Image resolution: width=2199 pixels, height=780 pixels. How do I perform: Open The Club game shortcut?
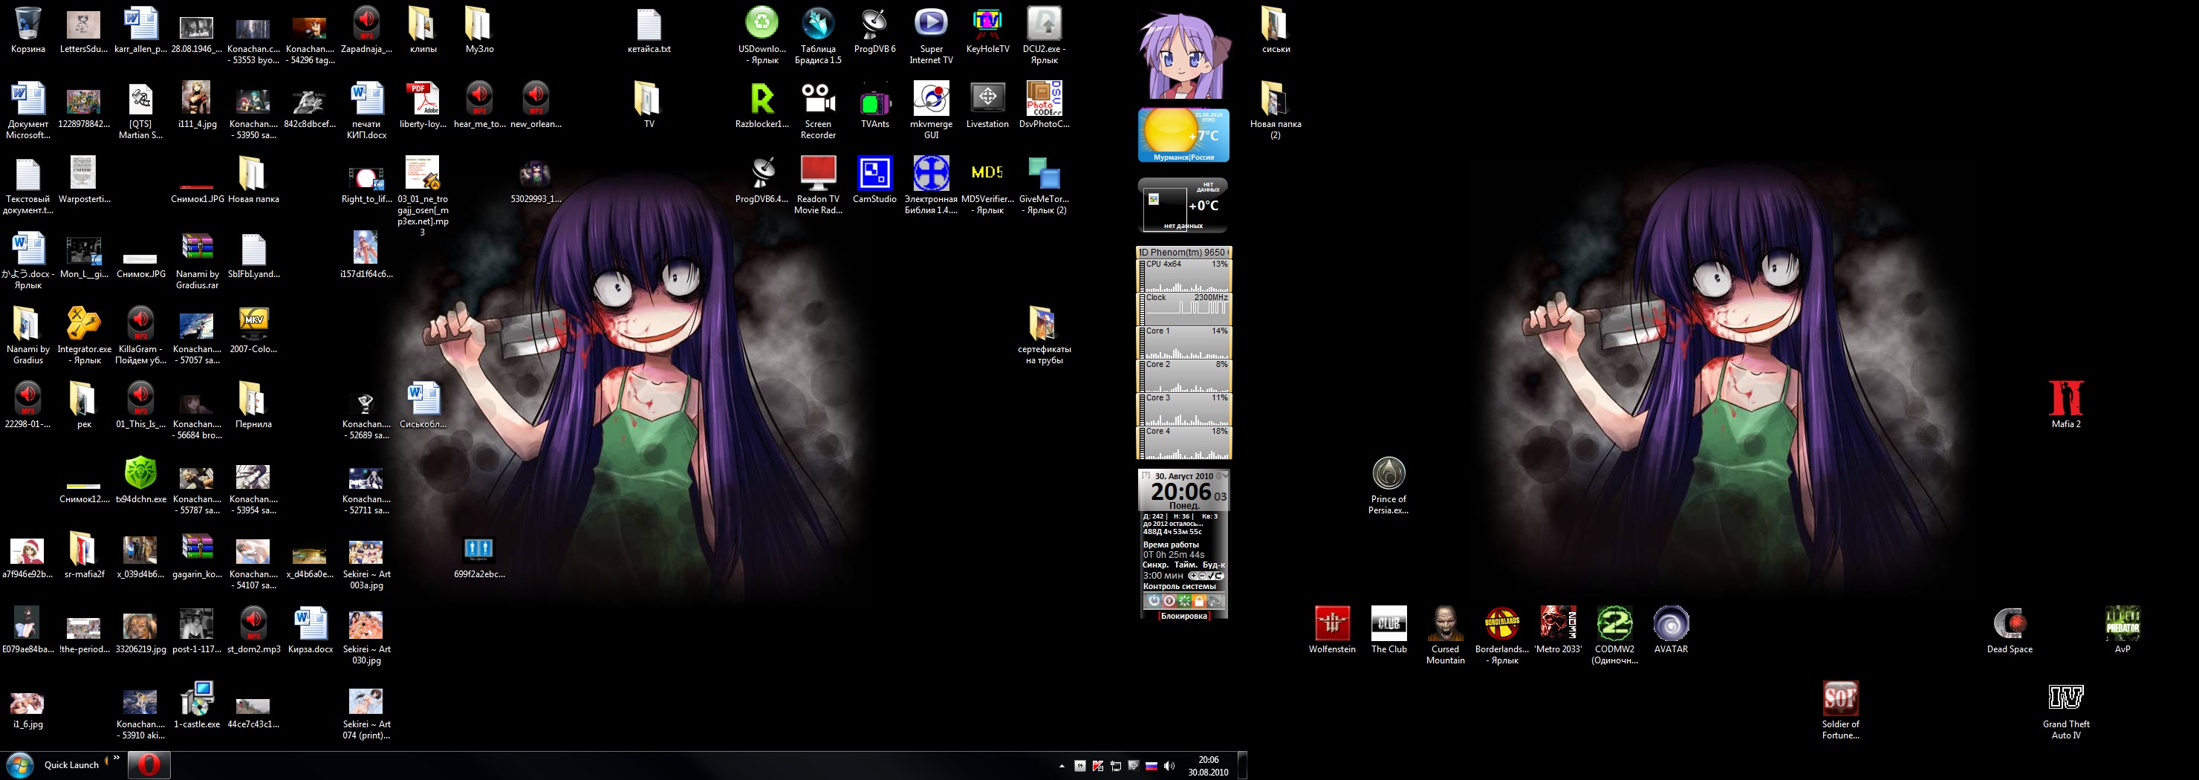tap(1388, 630)
